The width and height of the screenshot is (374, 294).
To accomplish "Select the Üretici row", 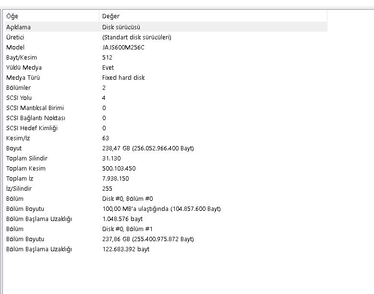I will pos(166,37).
